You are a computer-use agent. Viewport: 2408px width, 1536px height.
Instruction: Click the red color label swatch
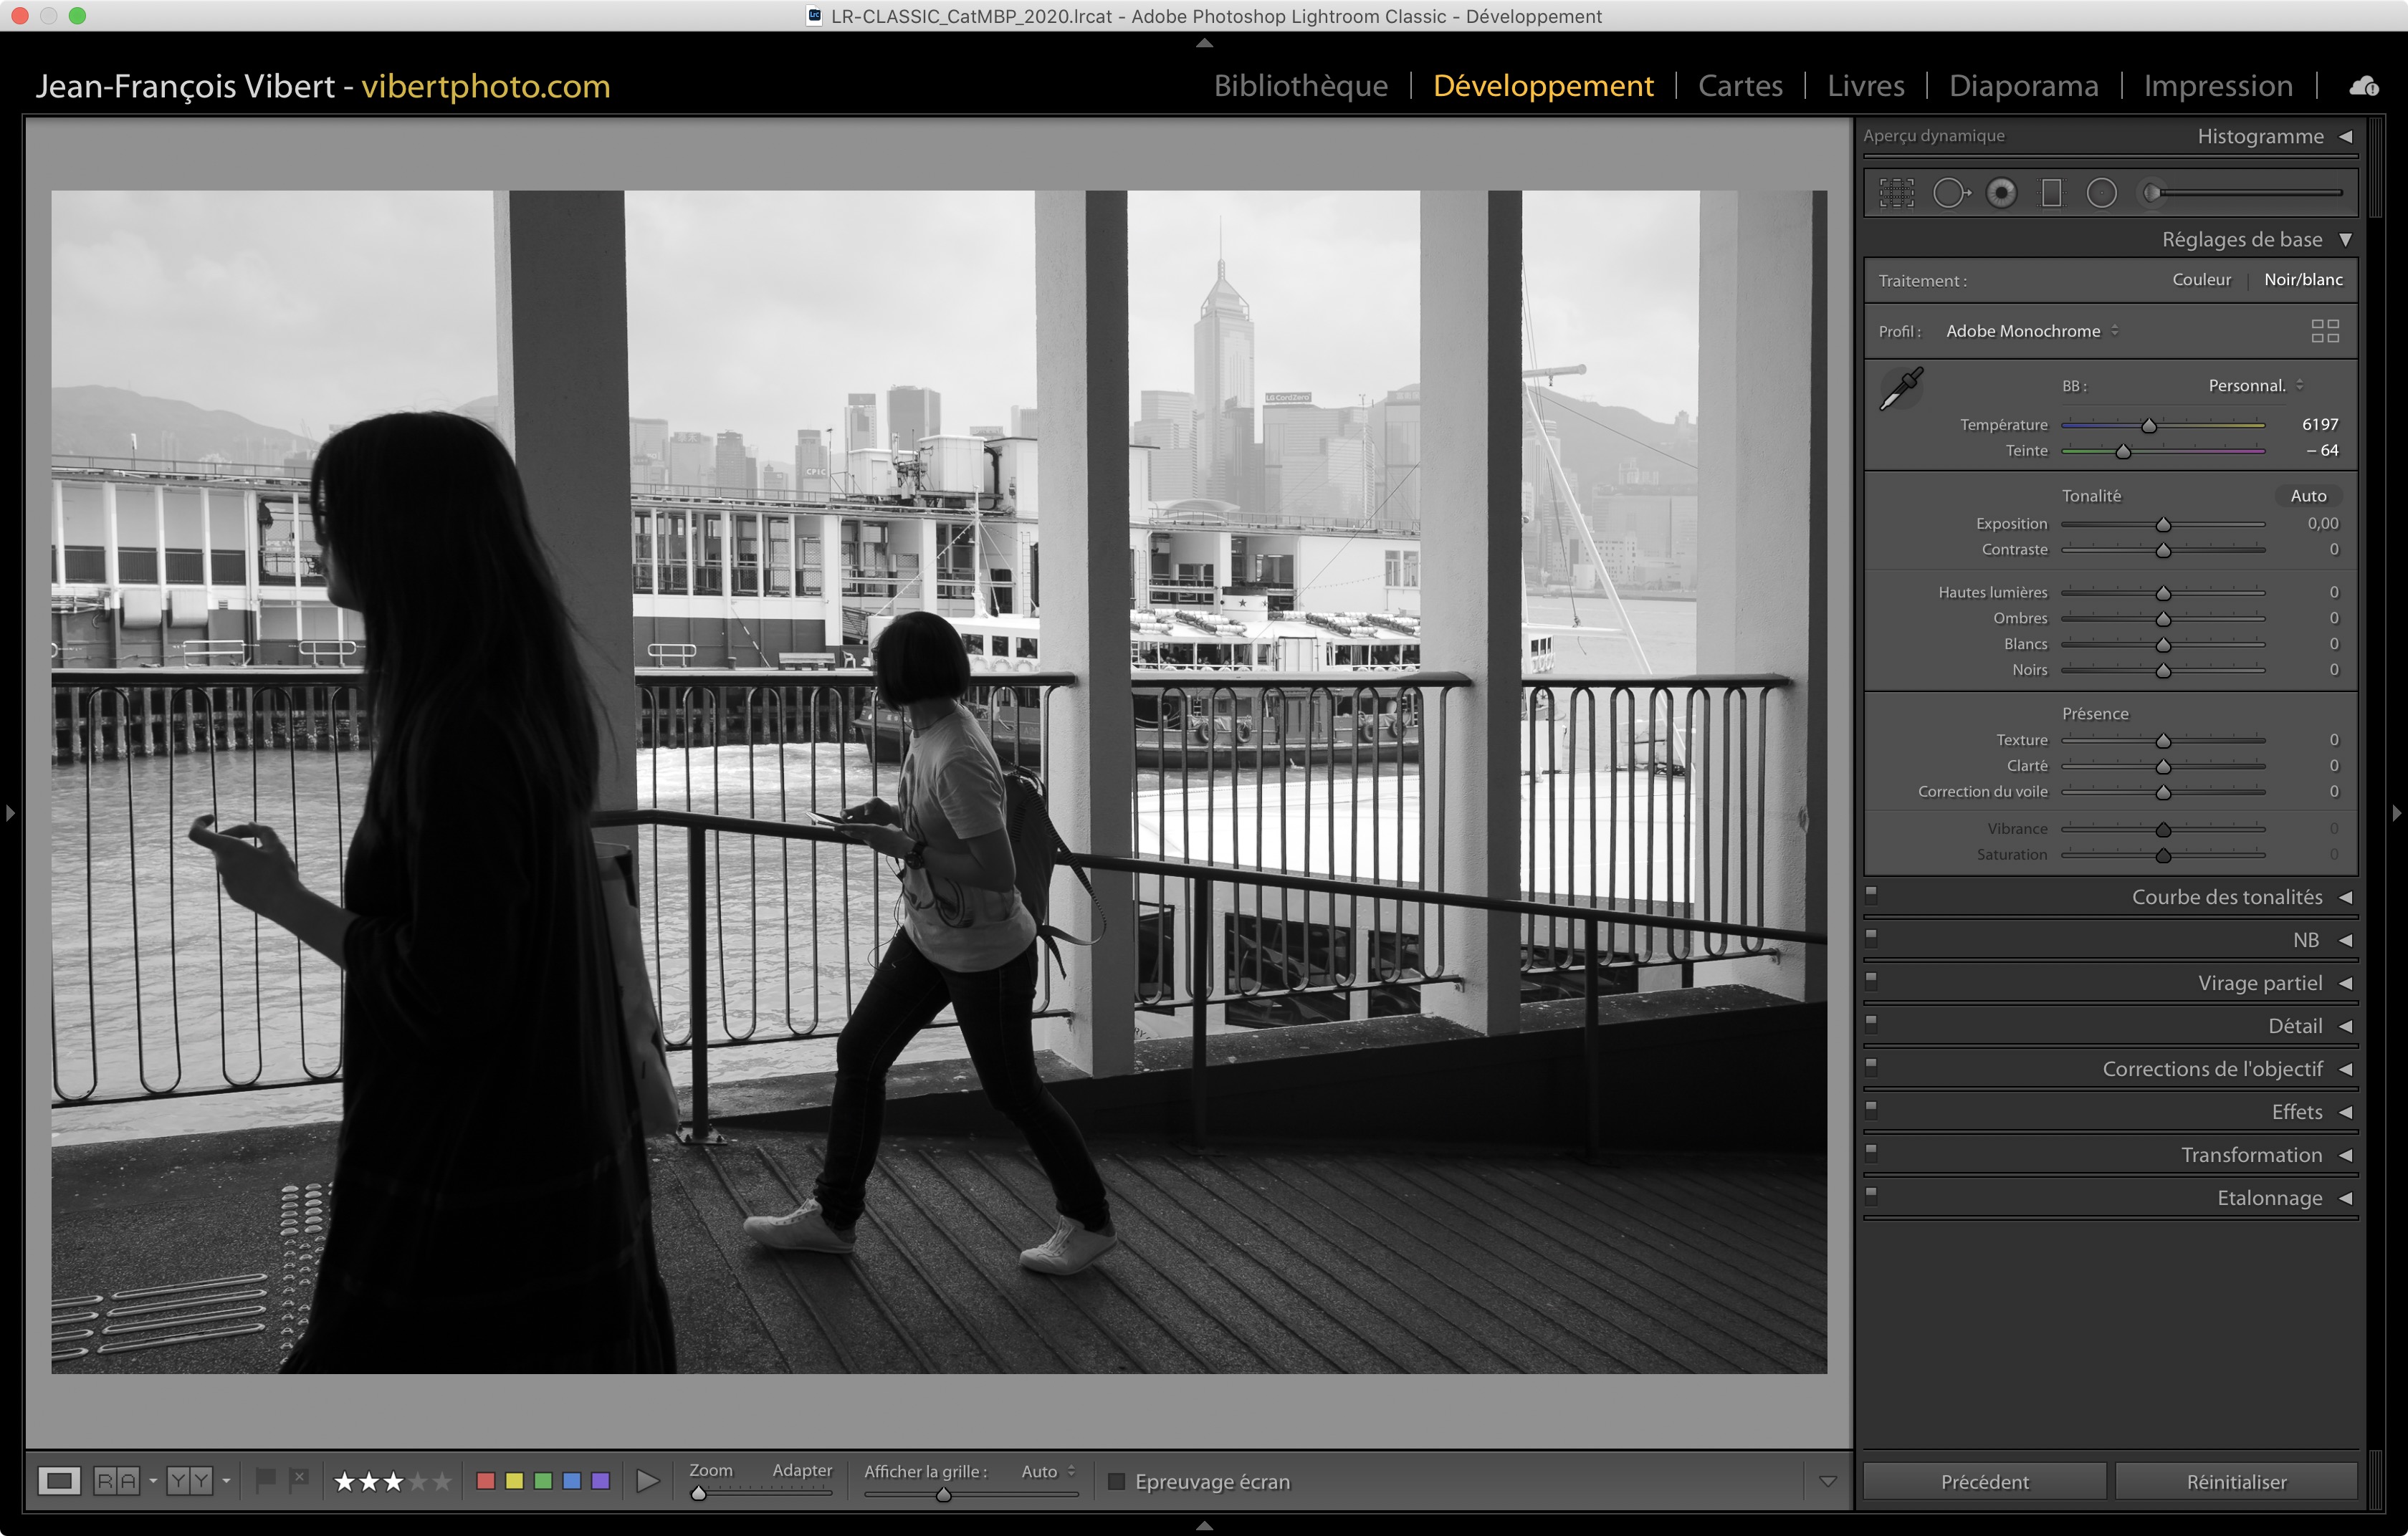[486, 1481]
